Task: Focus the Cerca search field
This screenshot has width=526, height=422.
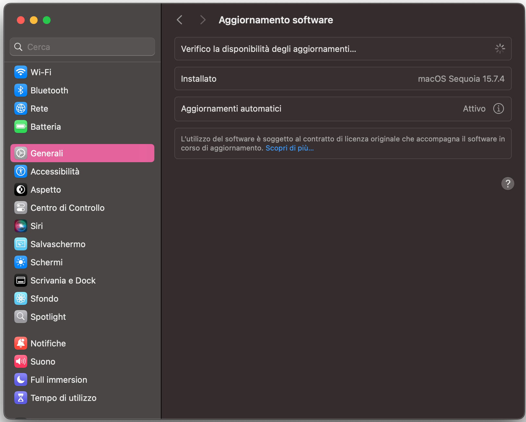Action: [82, 47]
